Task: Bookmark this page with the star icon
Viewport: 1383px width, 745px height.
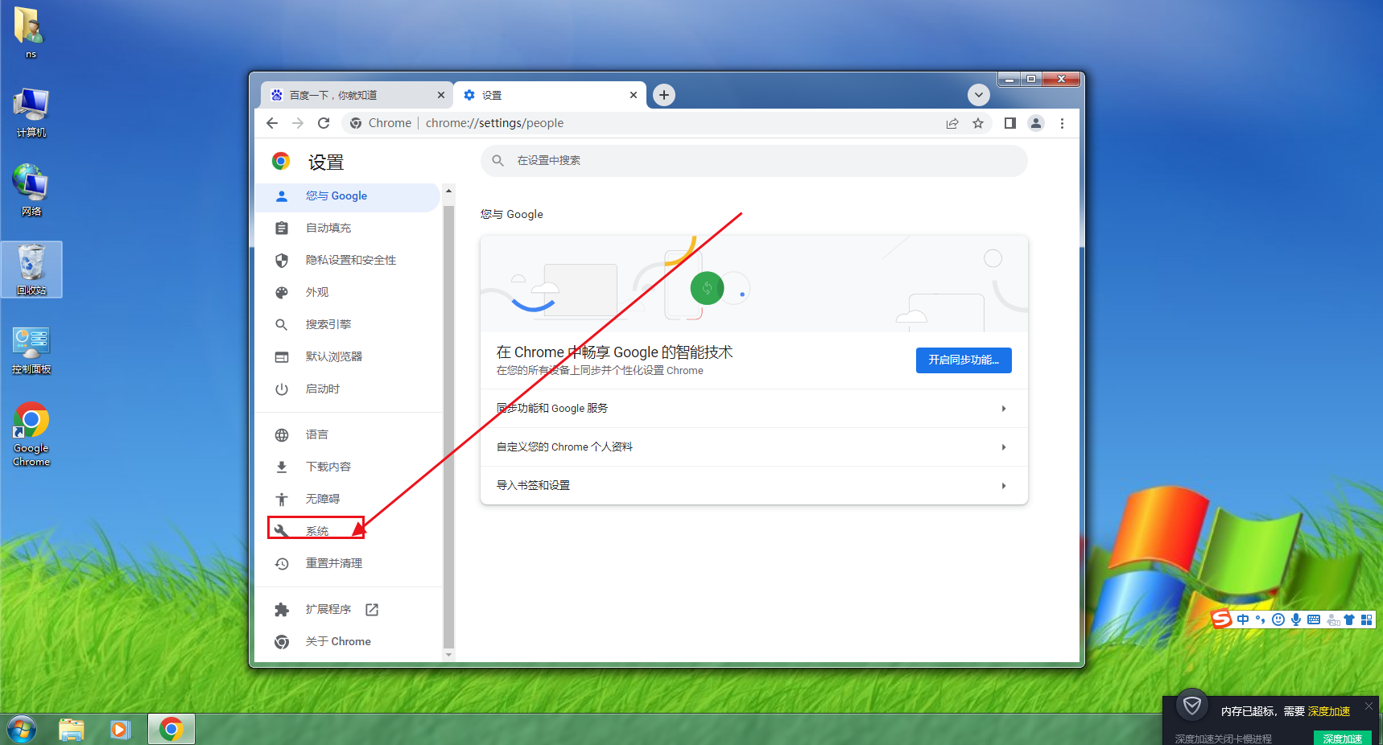Action: pos(978,123)
